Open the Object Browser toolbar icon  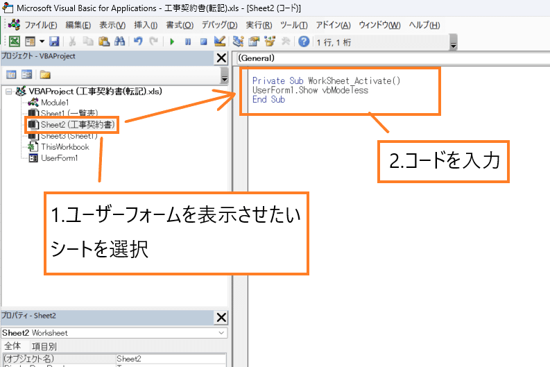[270, 42]
